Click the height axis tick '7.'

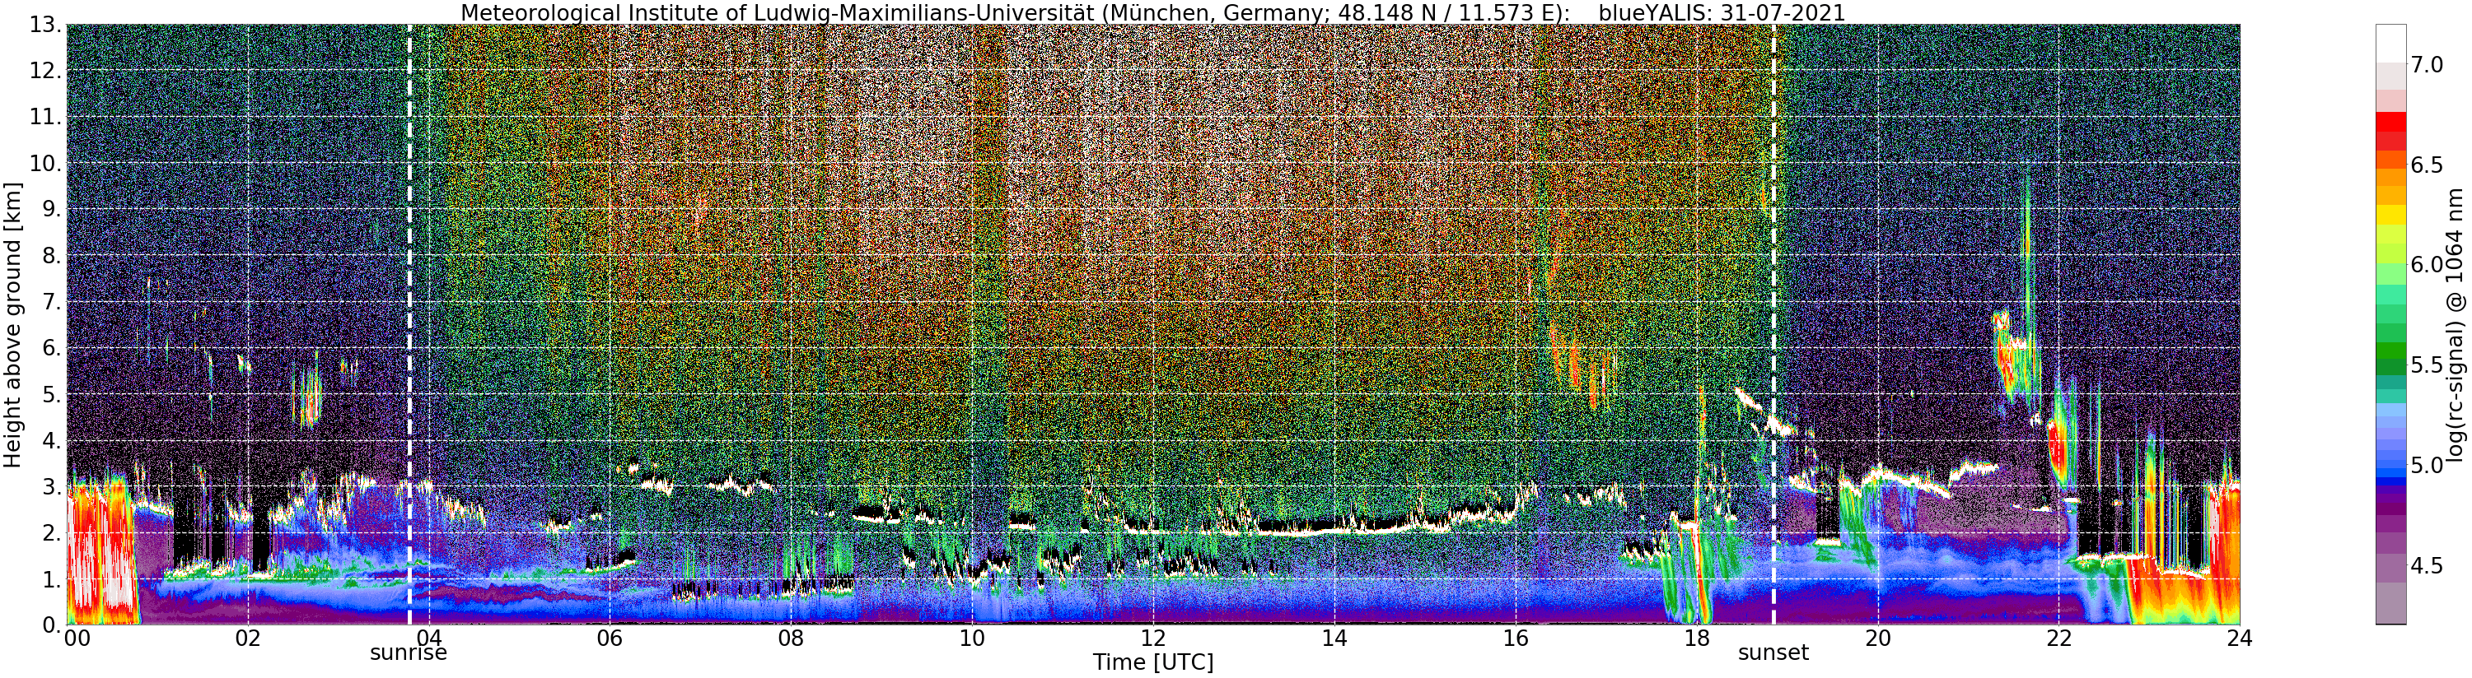coord(52,302)
